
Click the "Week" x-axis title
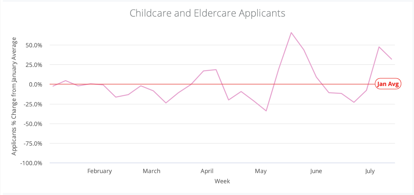[222, 181]
